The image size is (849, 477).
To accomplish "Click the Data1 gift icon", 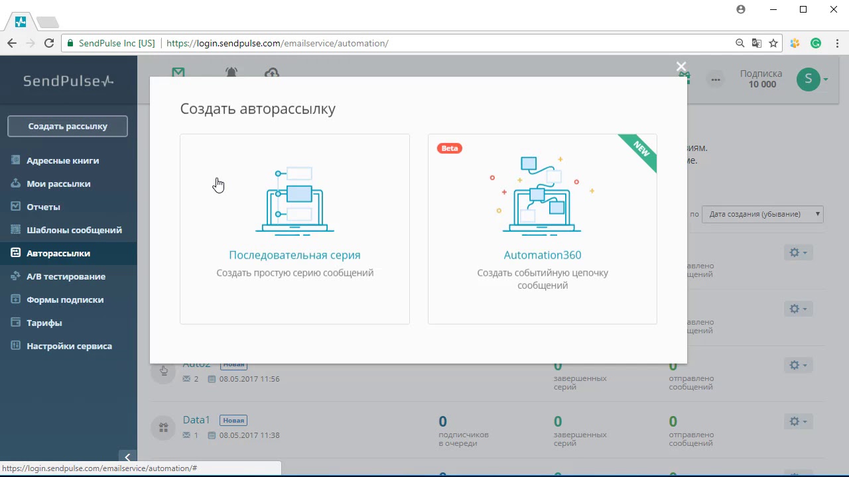I will click(163, 427).
